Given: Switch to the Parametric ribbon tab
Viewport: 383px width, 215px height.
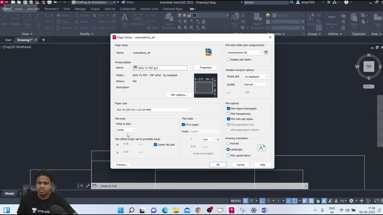Looking at the screenshot, I should pos(51,9).
